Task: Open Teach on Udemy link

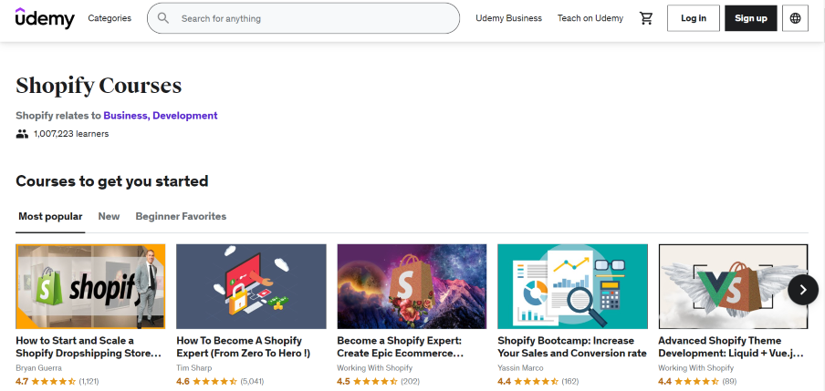Action: 590,18
